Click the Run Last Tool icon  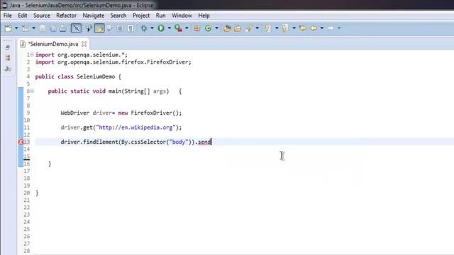click(x=178, y=28)
